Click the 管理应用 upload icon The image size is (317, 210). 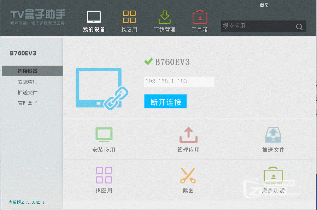point(188,134)
